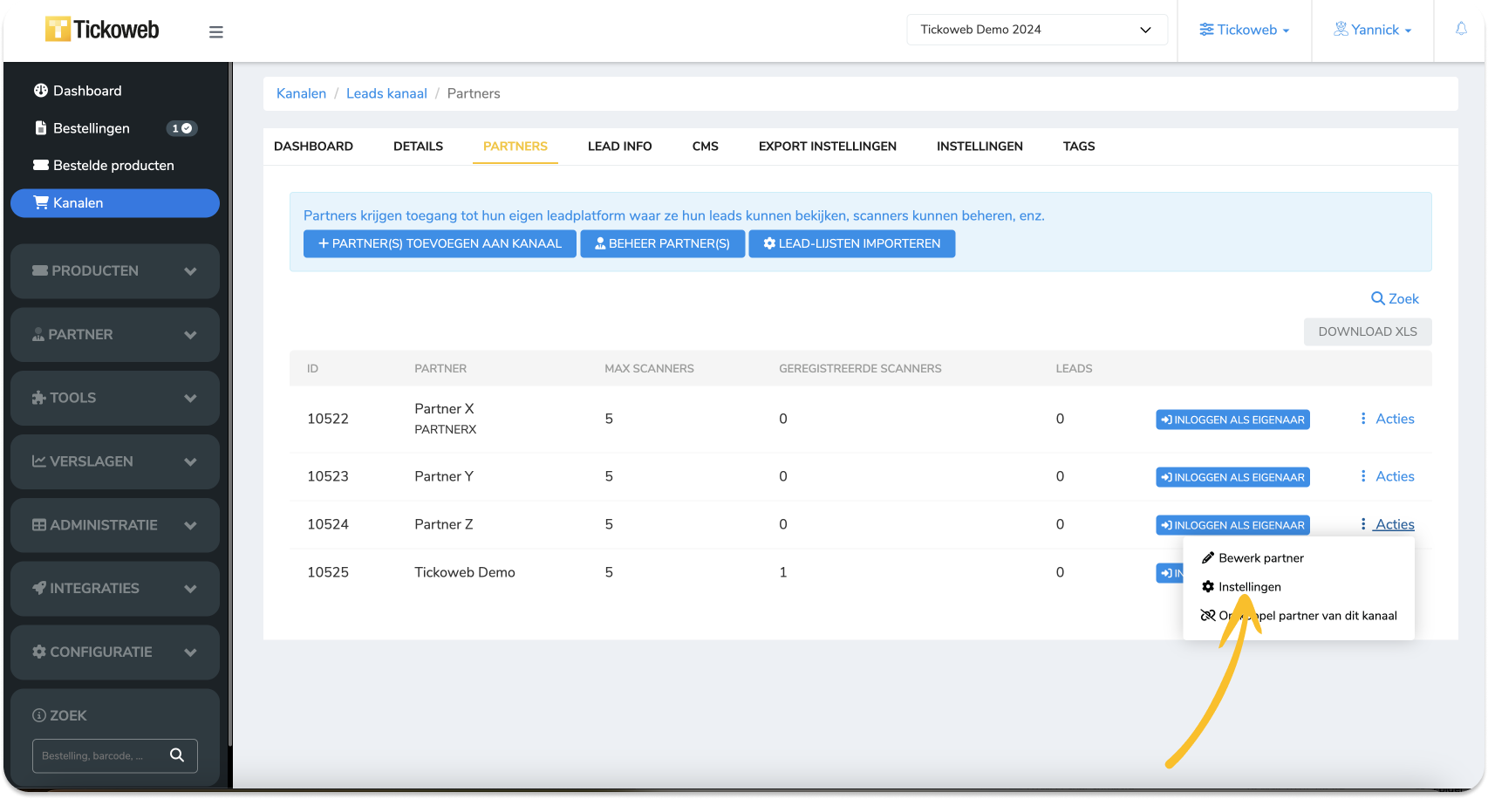Image resolution: width=1488 pixels, height=799 pixels.
Task: Open the Tickoweb settings menu
Action: [x=1244, y=30]
